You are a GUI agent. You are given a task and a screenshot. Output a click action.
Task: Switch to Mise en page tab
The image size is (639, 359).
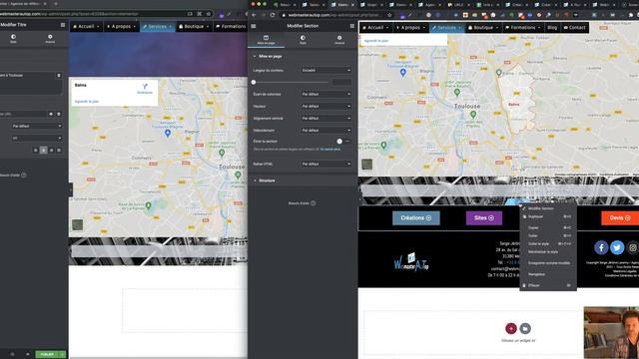coord(266,40)
